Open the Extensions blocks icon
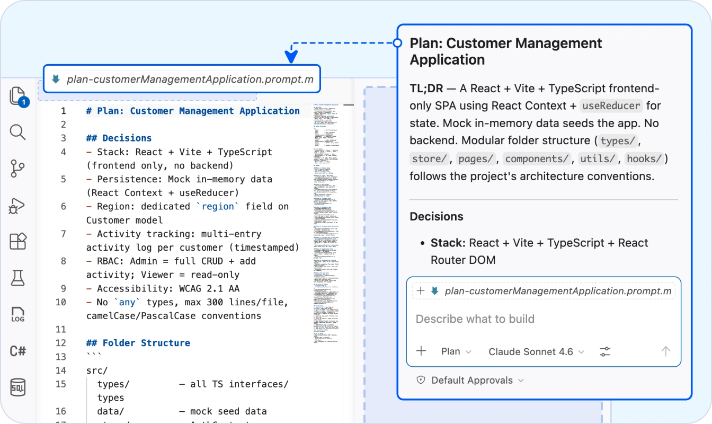The image size is (712, 424). (x=18, y=241)
